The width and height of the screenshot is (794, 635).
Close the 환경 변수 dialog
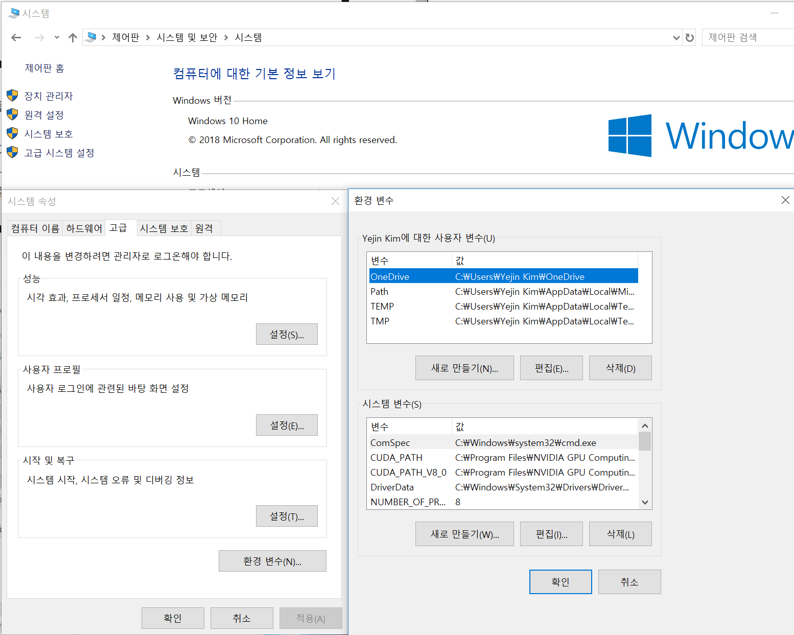pos(785,200)
